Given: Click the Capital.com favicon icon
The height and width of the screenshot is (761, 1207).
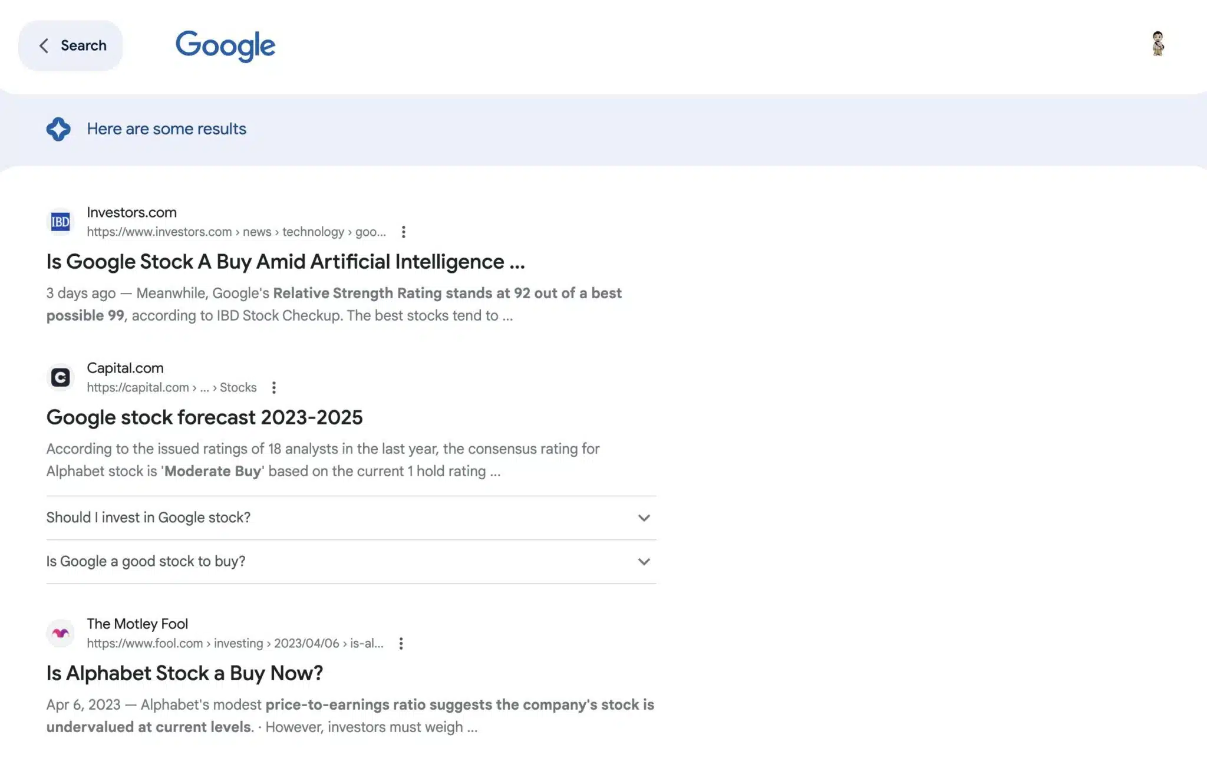Looking at the screenshot, I should [60, 376].
